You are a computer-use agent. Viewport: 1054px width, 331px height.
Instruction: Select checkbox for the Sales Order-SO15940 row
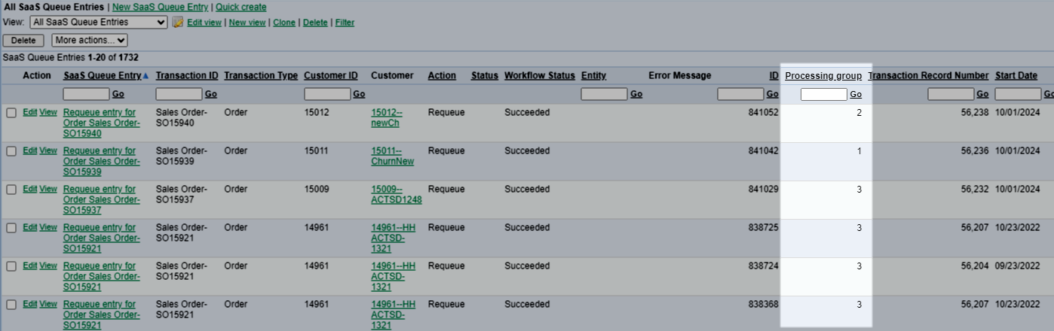11,113
